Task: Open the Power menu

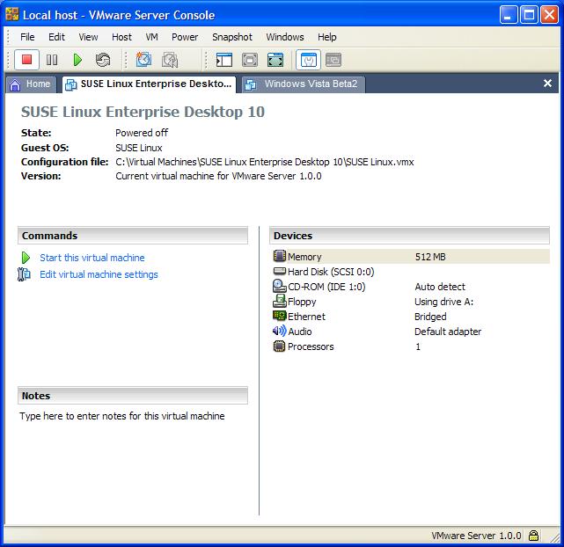Action: (185, 37)
